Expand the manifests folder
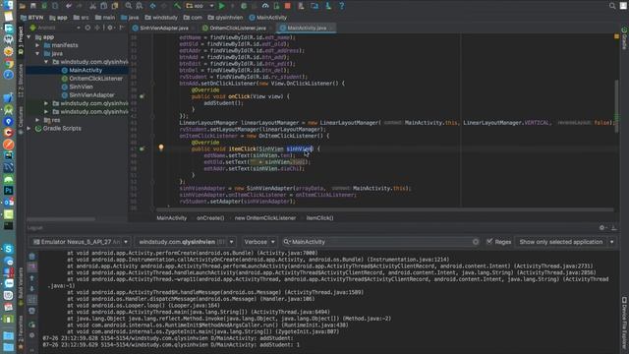Screen dimensions: 629x354 (x=37, y=45)
